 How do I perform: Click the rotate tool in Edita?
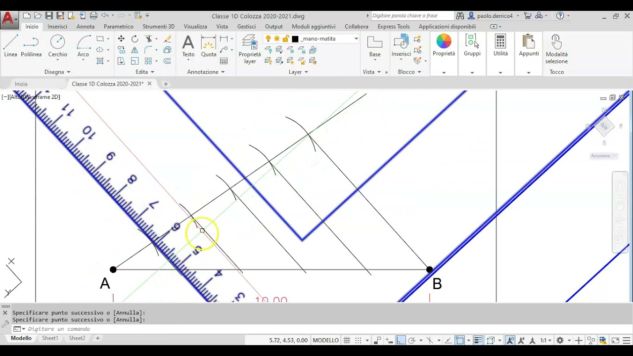tap(135, 39)
